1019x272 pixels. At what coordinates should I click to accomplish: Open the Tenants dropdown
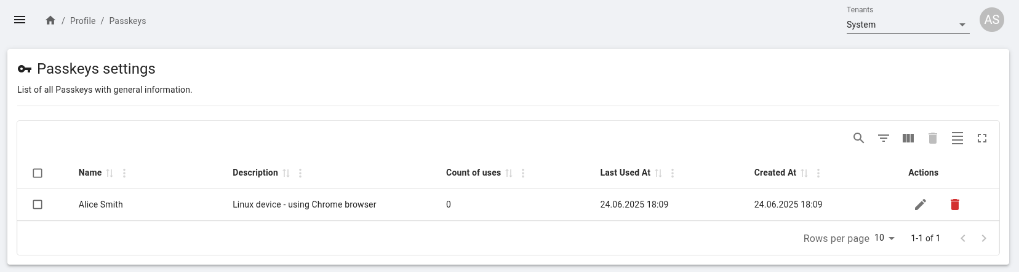908,25
